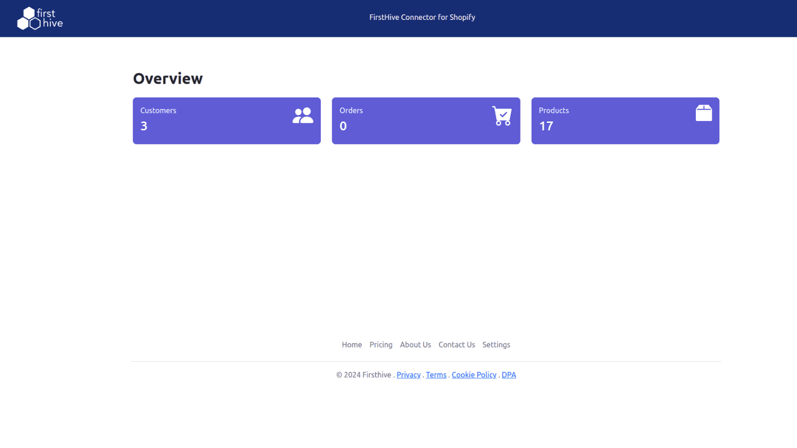Click the Products count showing 17
Screen dimensions: 797x448
(546, 126)
